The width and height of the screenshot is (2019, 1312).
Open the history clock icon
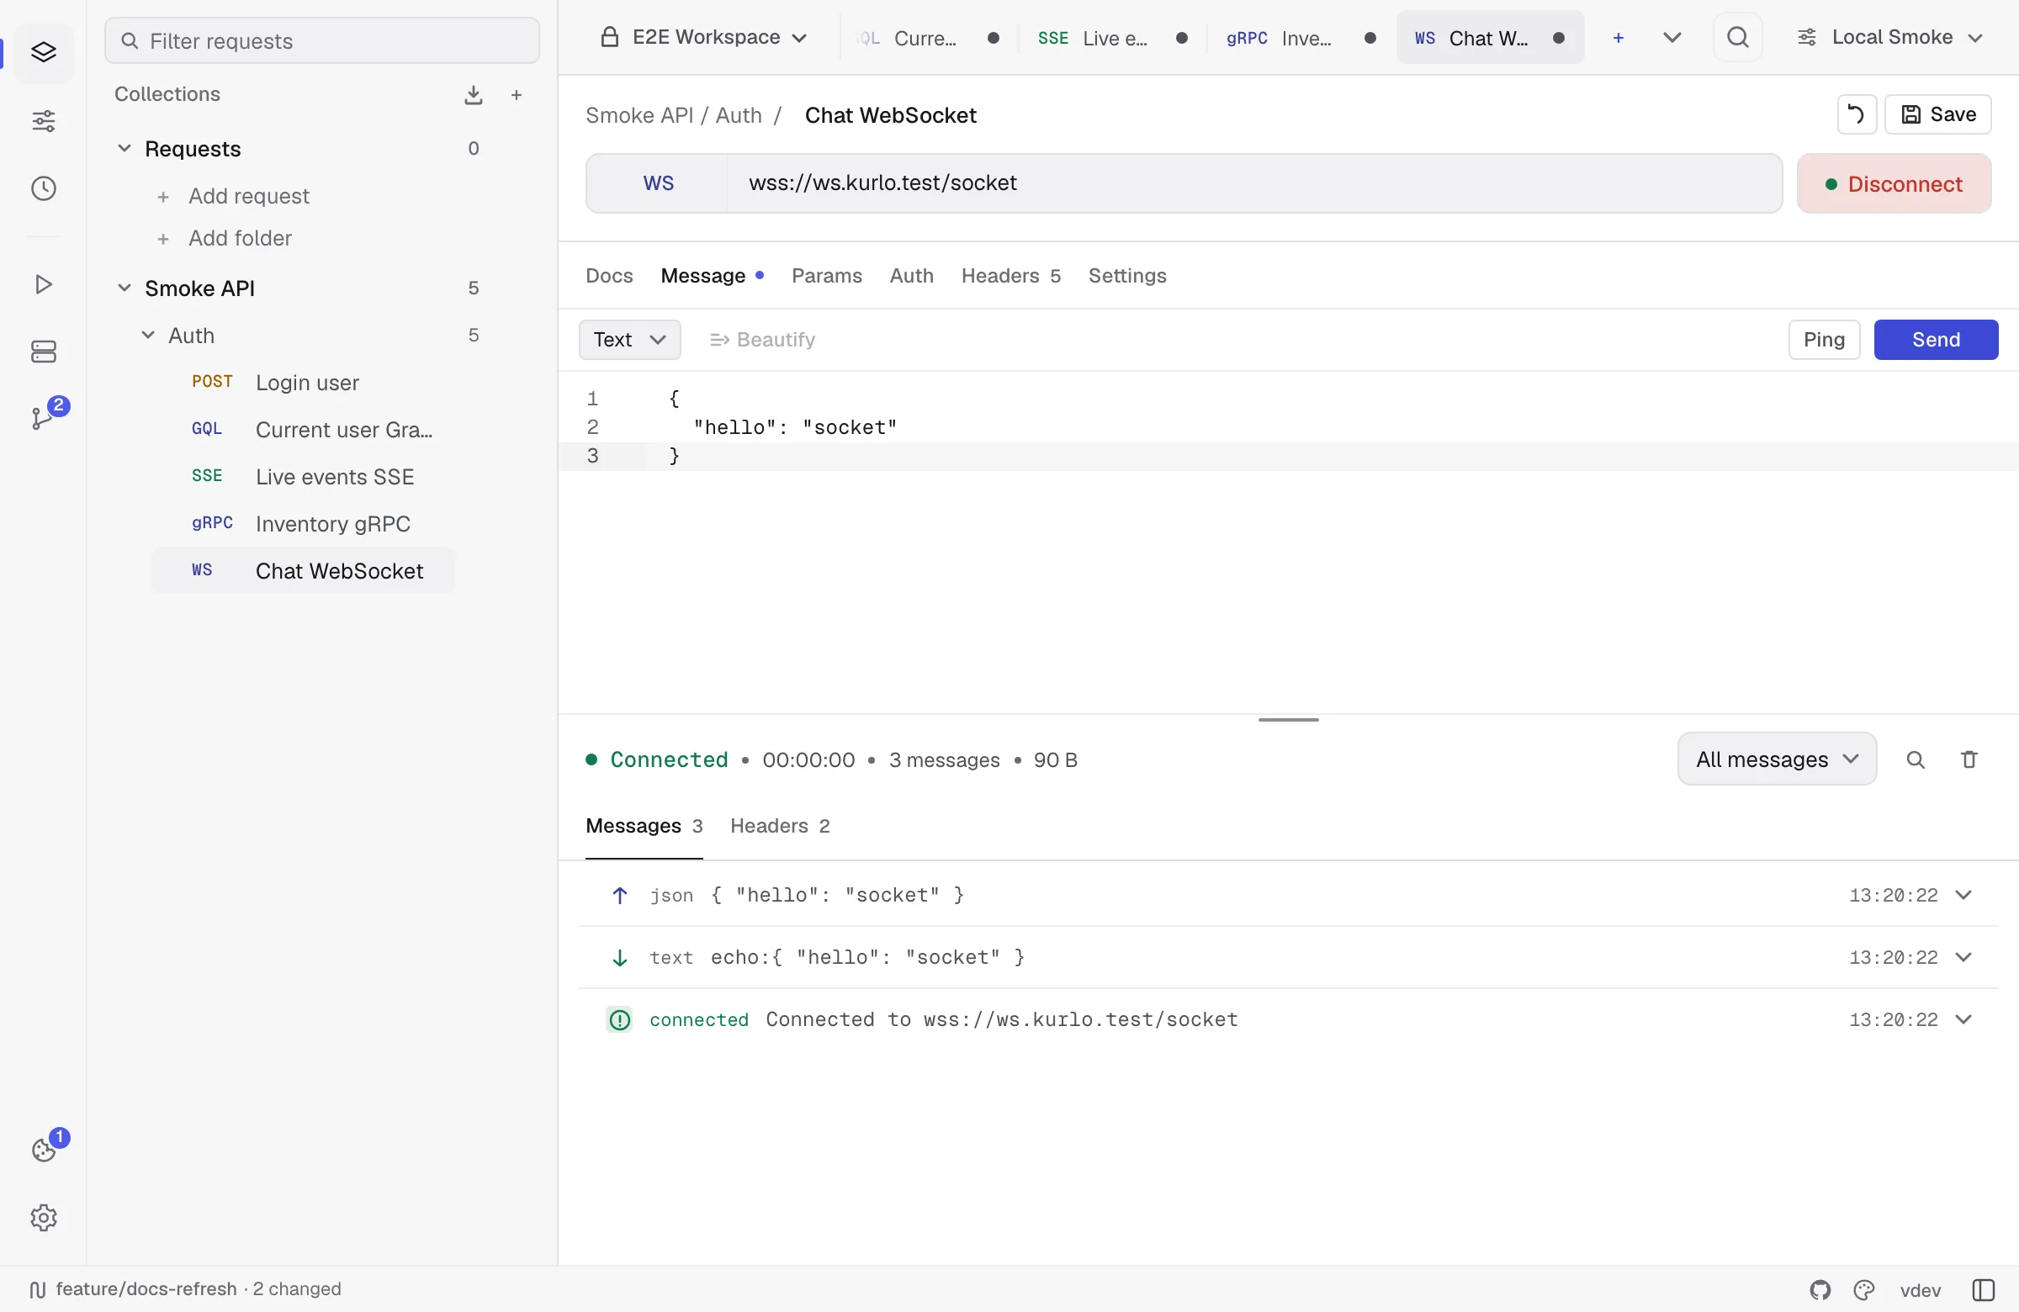pyautogui.click(x=43, y=188)
